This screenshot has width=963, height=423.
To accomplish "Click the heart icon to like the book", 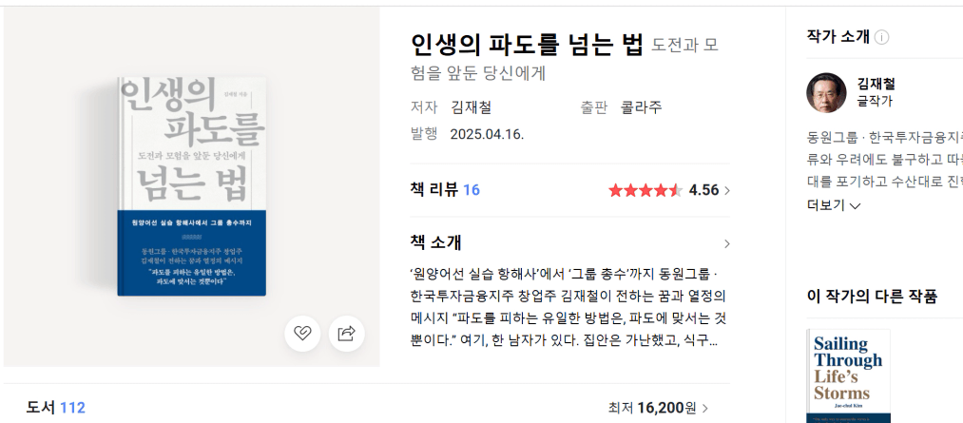I will [x=302, y=333].
